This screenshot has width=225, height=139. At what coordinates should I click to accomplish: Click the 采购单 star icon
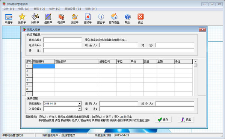pyautogui.click(x=22, y=17)
